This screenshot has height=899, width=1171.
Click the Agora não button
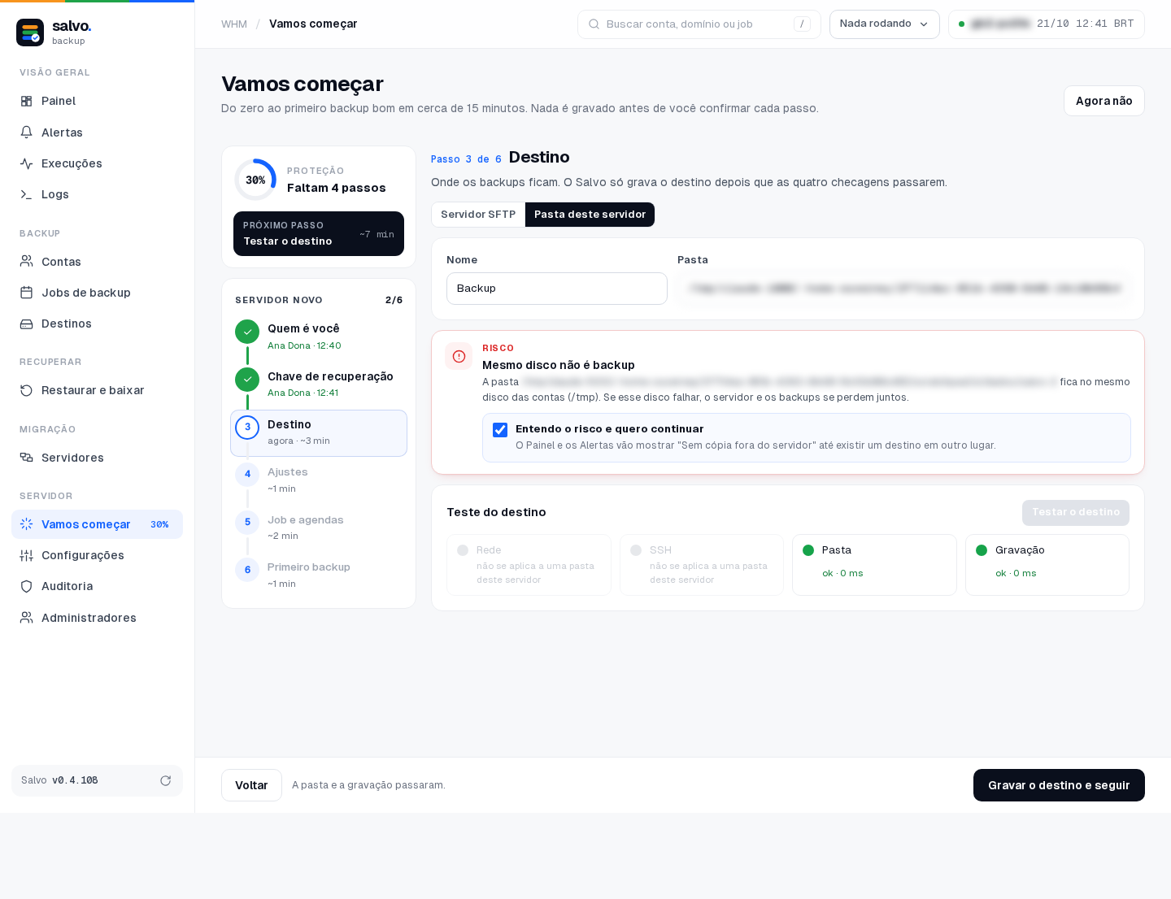(x=1104, y=101)
